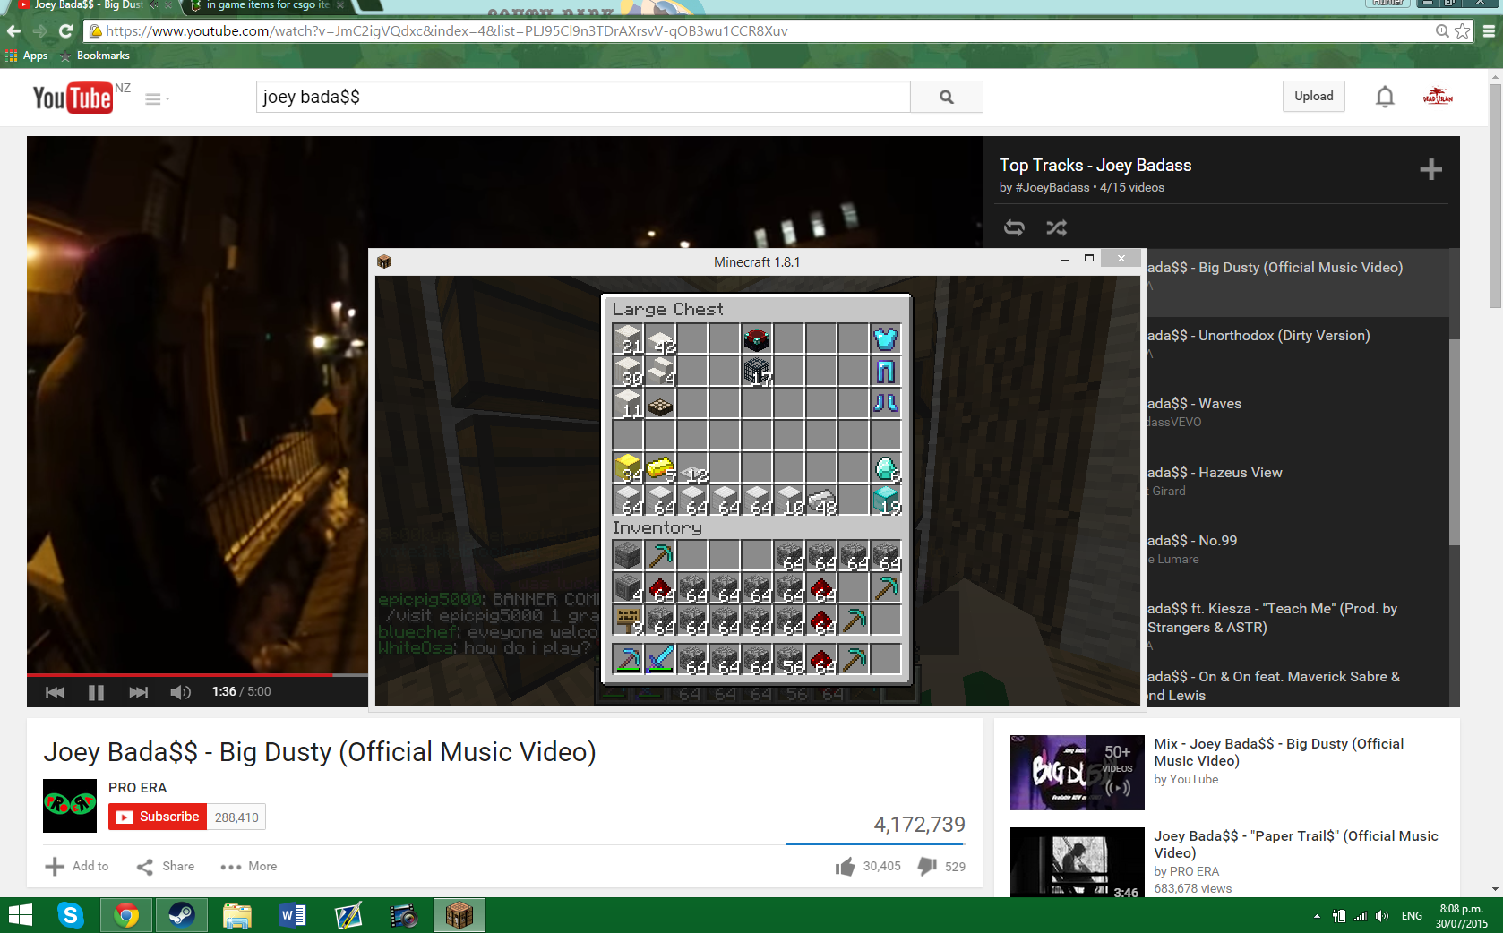Open the Top Tracks - Joey Badass playlist

tap(1095, 166)
